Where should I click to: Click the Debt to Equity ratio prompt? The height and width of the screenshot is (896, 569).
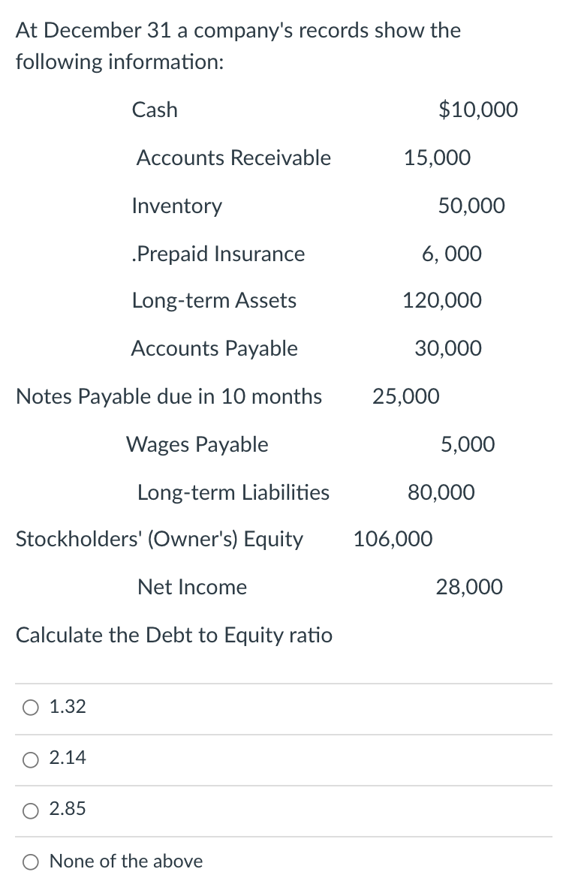[174, 635]
